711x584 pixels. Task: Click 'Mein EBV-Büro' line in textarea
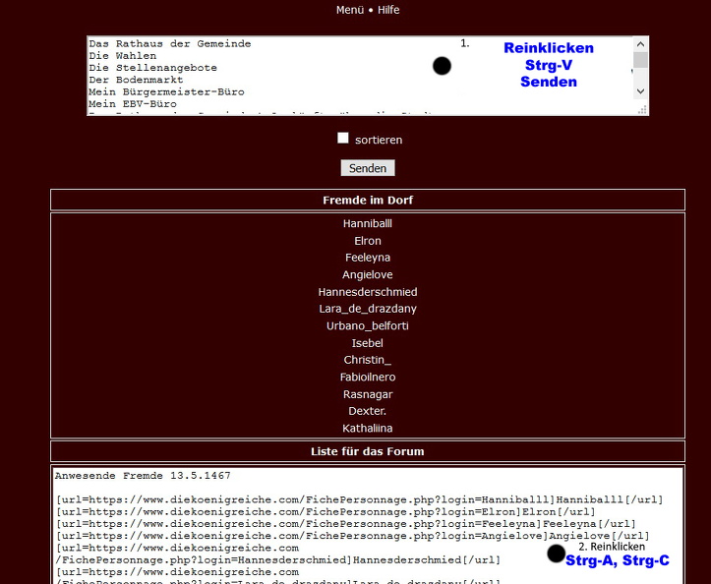[133, 104]
